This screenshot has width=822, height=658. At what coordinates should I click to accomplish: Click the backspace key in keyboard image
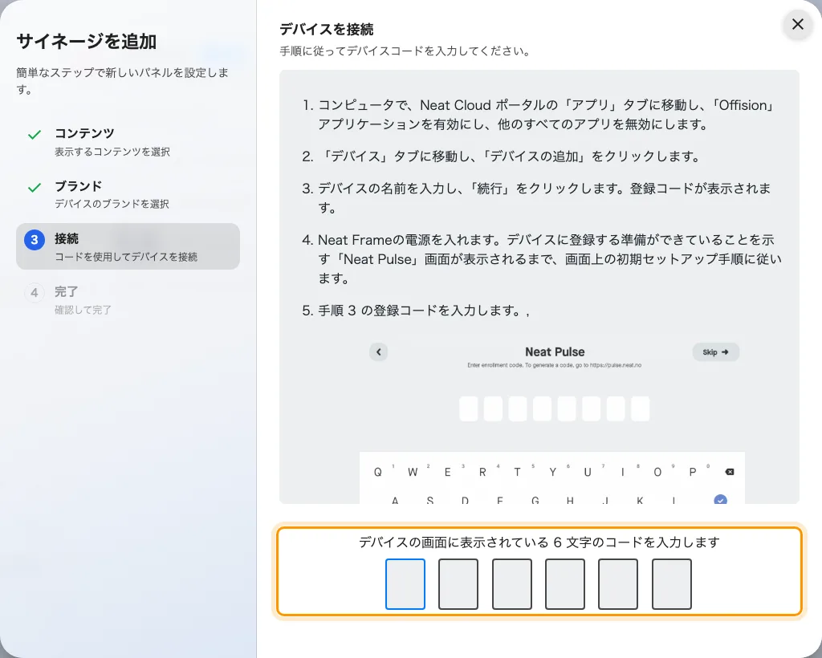point(729,472)
